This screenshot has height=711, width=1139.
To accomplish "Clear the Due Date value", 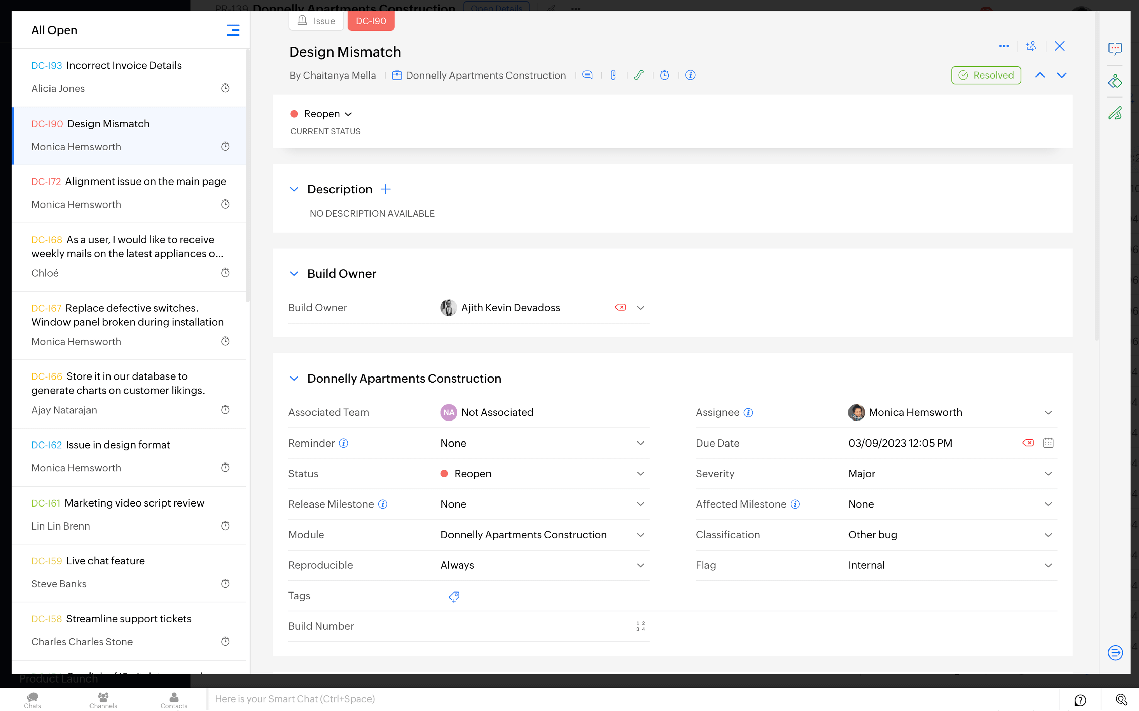I will pos(1027,443).
